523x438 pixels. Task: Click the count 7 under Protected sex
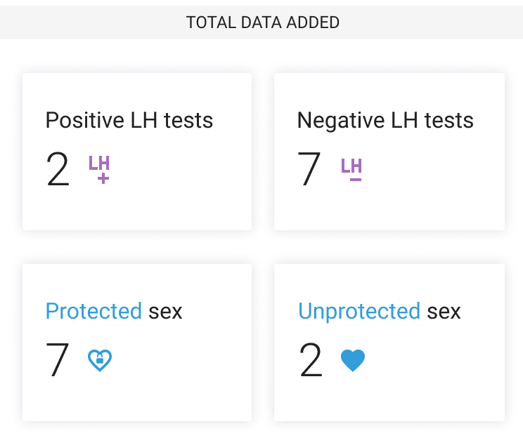point(58,359)
